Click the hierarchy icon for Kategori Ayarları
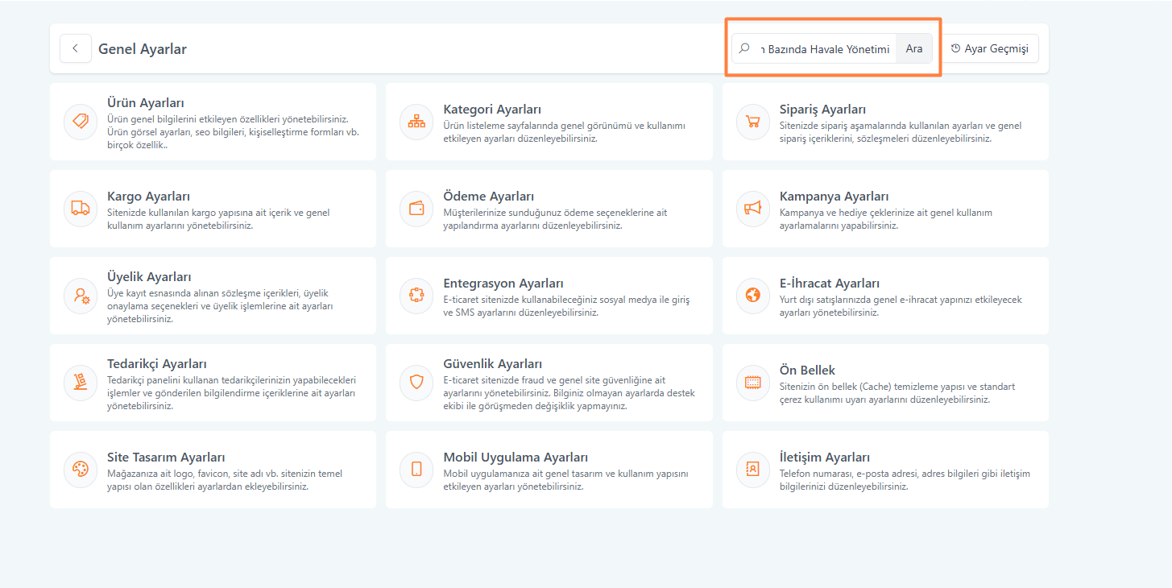Screen dimensions: 1172x588 pos(416,122)
